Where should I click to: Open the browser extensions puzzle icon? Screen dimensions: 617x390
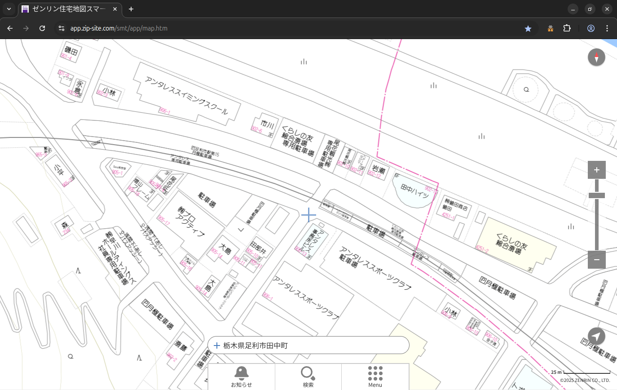[567, 28]
